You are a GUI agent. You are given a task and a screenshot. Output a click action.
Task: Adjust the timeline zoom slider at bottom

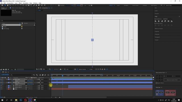click(56, 97)
